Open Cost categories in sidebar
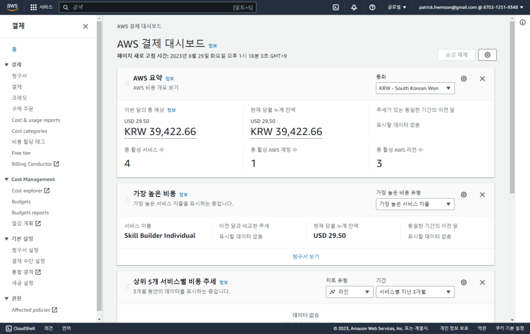This screenshot has height=334, width=530. [30, 131]
